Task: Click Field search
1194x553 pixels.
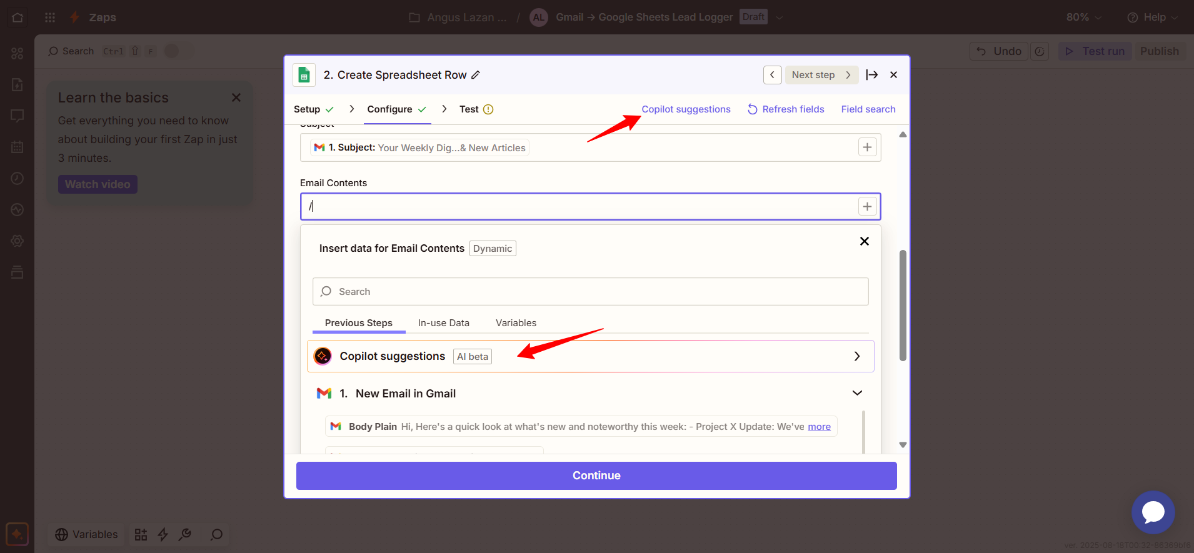Action: 868,109
